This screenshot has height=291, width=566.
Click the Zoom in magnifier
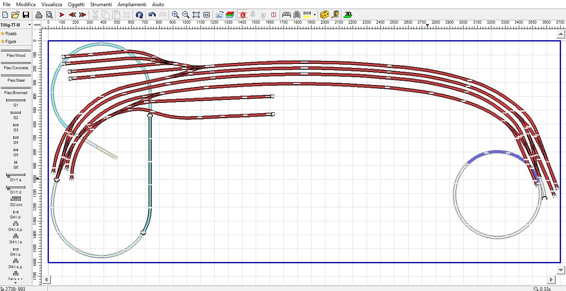pyautogui.click(x=175, y=15)
